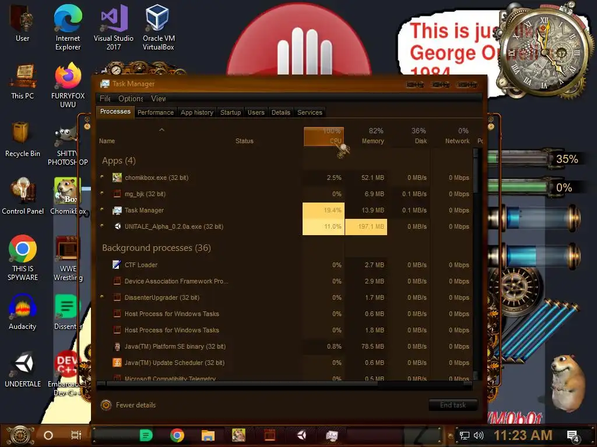Viewport: 597px width, 447px height.
Task: Open the File menu
Action: 105,98
